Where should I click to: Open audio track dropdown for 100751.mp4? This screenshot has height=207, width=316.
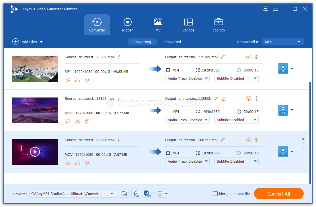tap(187, 161)
